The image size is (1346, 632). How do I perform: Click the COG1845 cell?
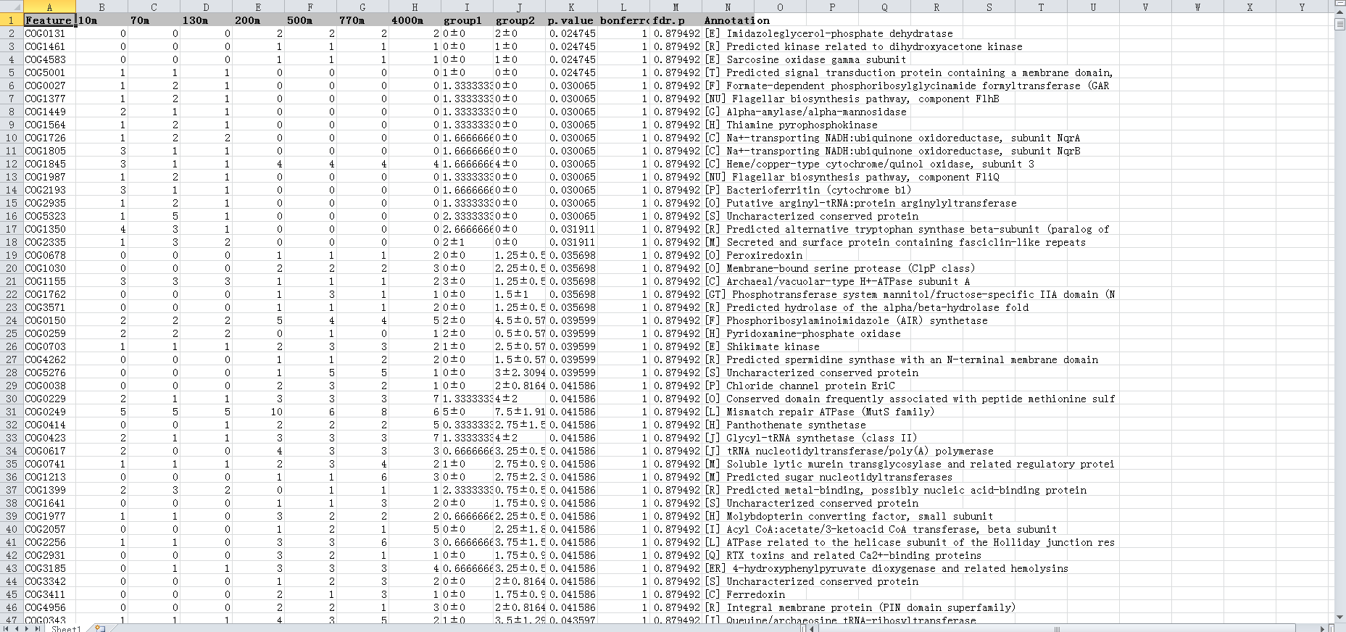pyautogui.click(x=49, y=164)
